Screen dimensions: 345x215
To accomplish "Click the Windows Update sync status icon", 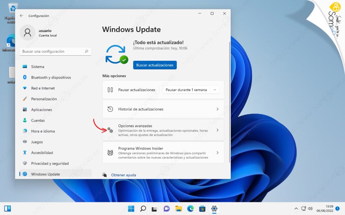I will [x=116, y=54].
